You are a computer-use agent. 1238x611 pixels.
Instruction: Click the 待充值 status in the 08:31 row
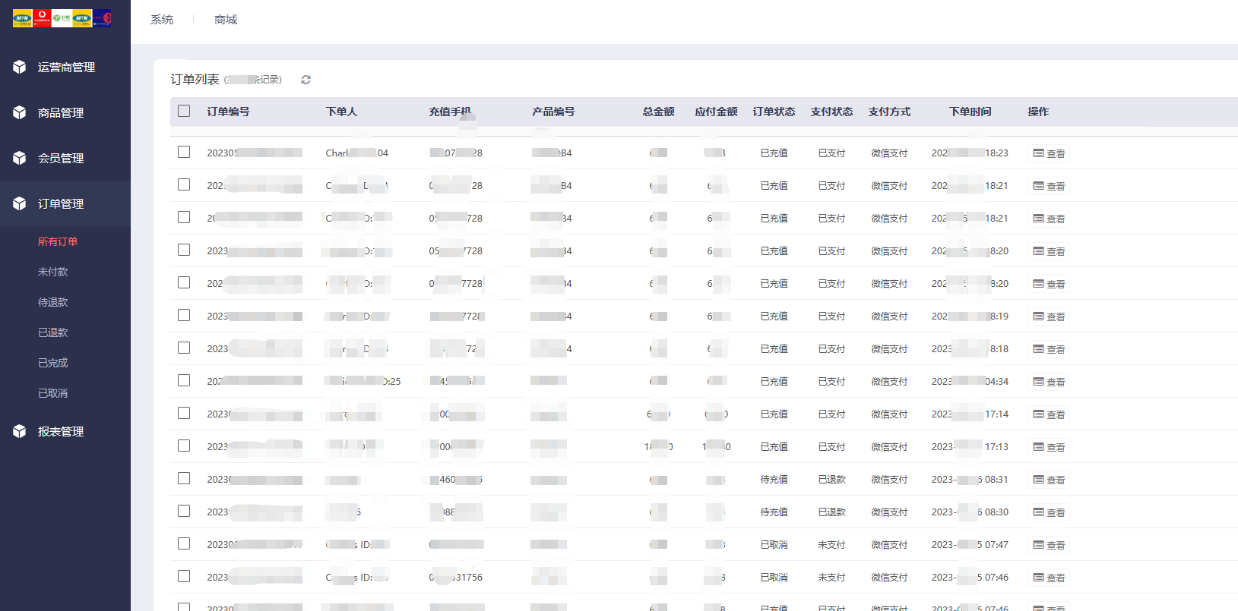tap(774, 480)
